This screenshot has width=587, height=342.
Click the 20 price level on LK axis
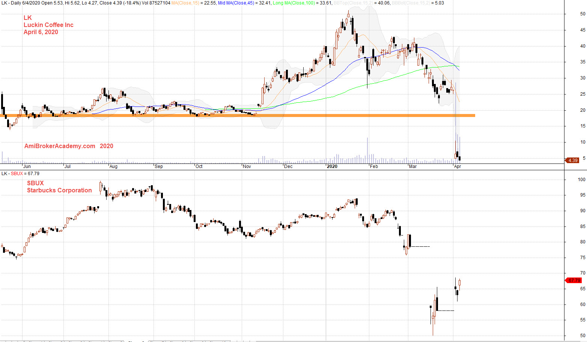(x=582, y=110)
